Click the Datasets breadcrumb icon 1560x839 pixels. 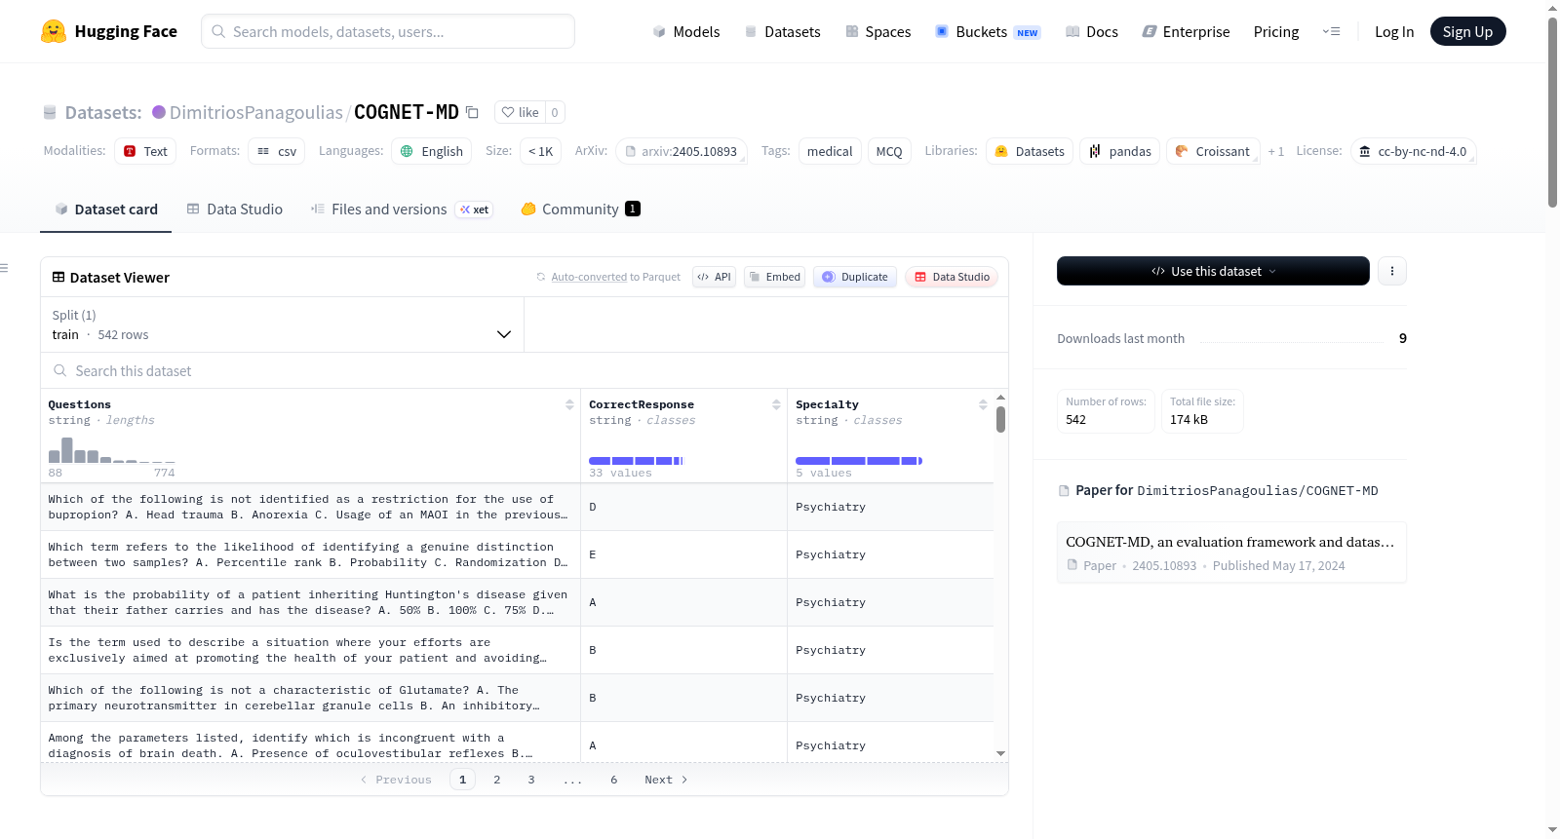point(50,112)
